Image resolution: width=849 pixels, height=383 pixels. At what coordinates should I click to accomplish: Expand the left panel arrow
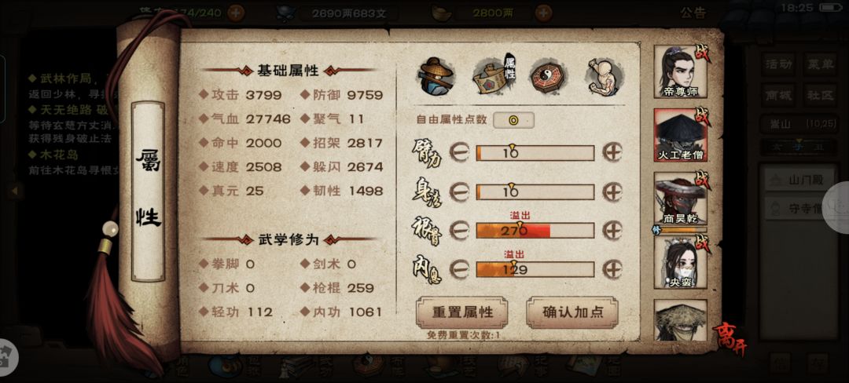pyautogui.click(x=15, y=190)
